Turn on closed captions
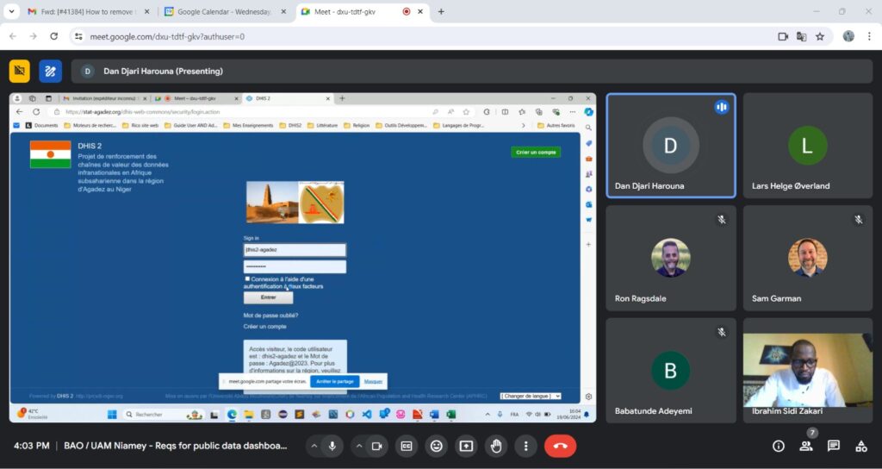The image size is (882, 469). [407, 446]
